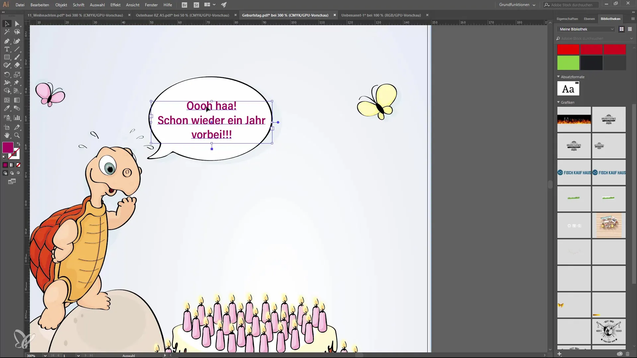Select the Puppet Warp pin tool

click(17, 83)
